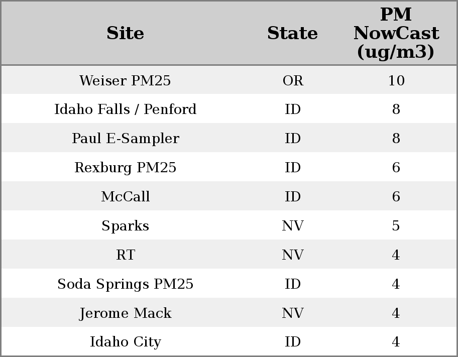Image resolution: width=458 pixels, height=357 pixels.
Task: Click the RT site name
Action: 125,255
